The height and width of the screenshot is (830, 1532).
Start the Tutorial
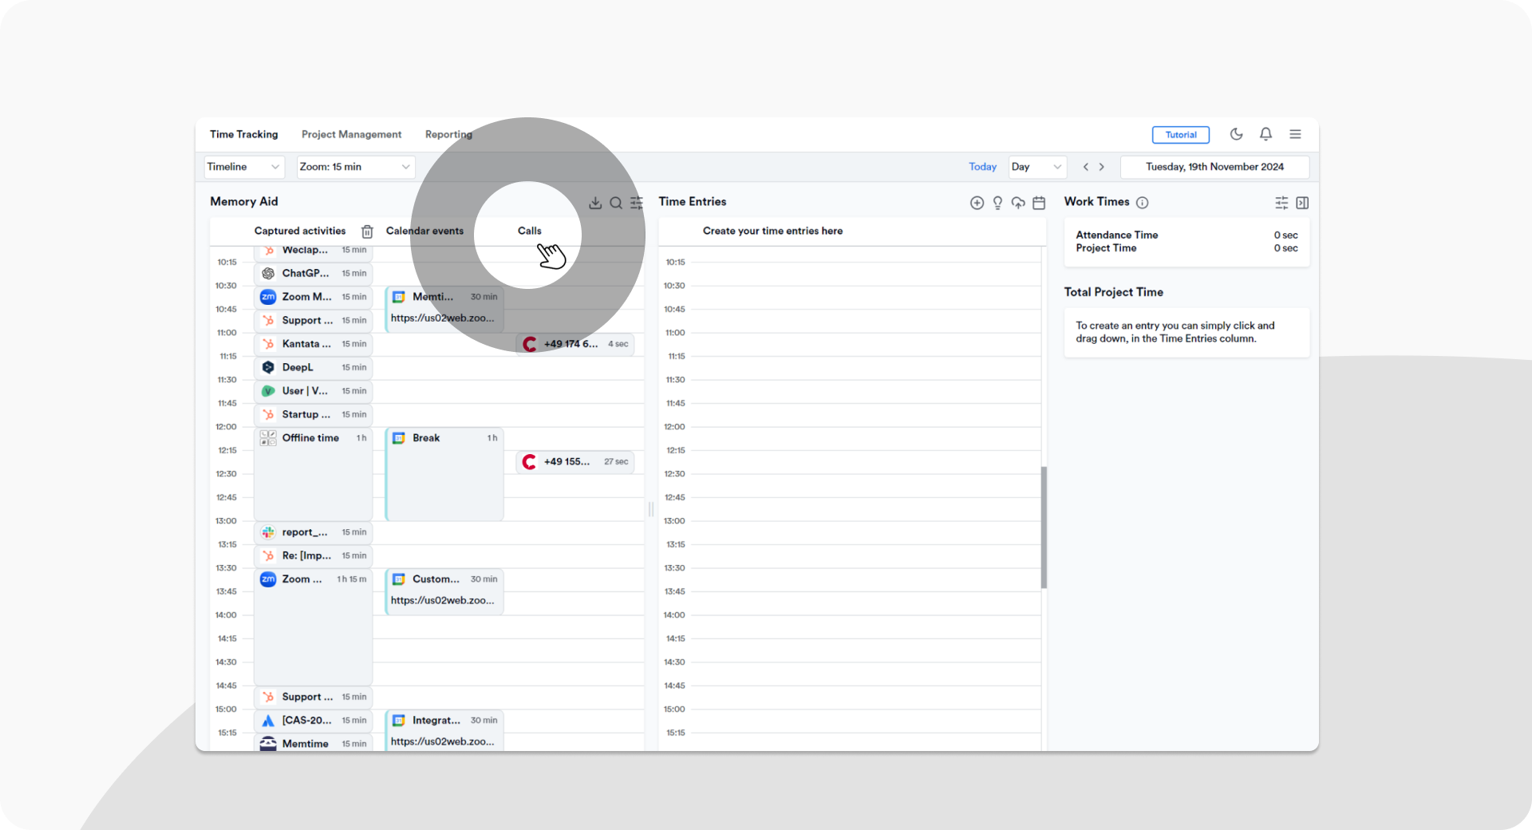click(1181, 135)
